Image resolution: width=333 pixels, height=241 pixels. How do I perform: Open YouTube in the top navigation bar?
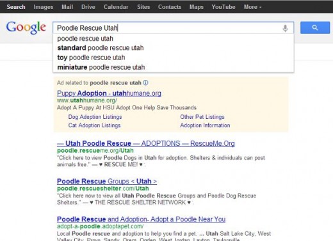223,7
